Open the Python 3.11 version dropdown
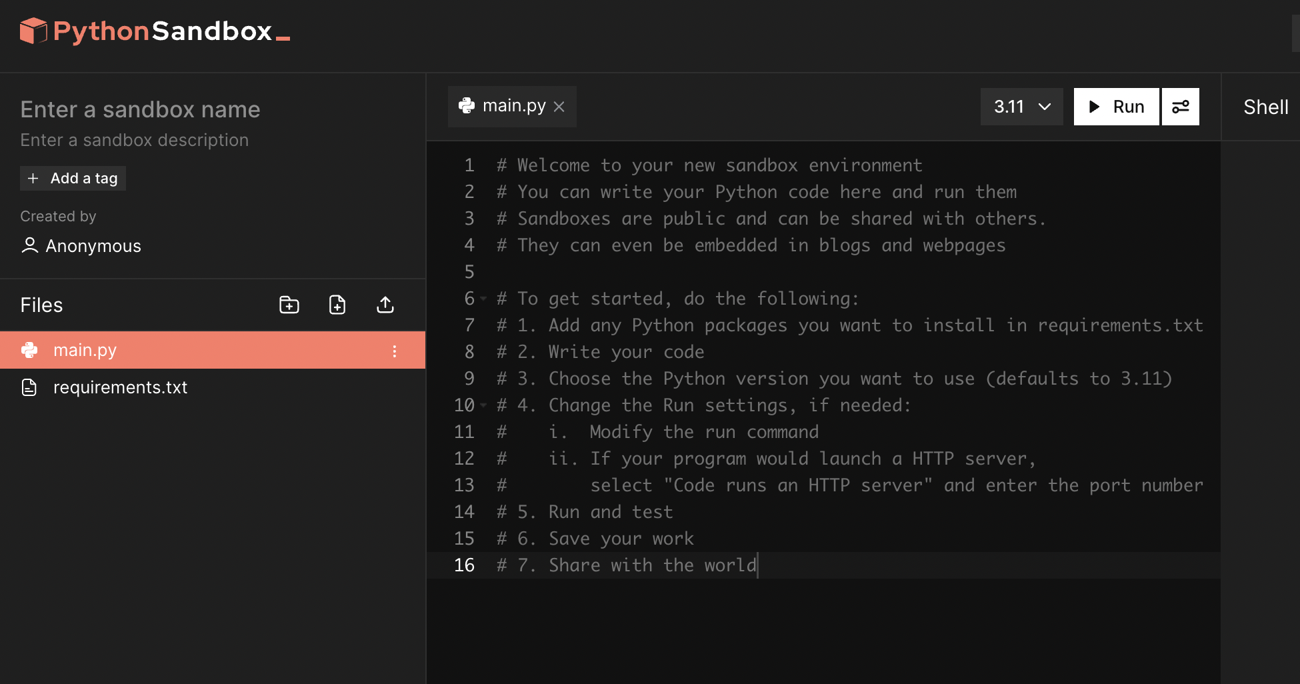Screen dimensions: 1300x684 pos(1021,107)
